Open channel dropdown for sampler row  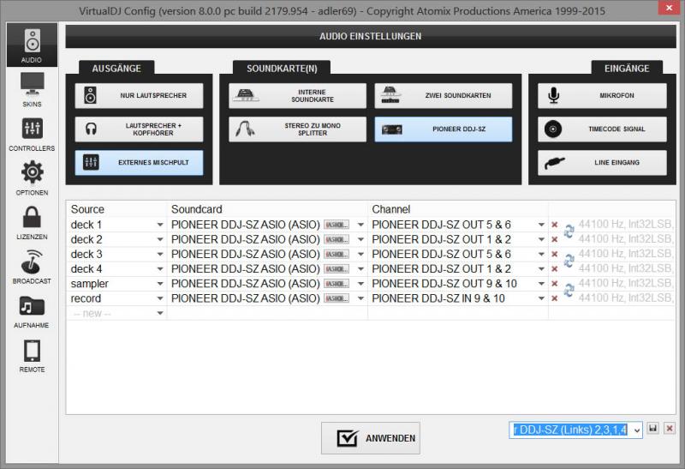point(541,284)
